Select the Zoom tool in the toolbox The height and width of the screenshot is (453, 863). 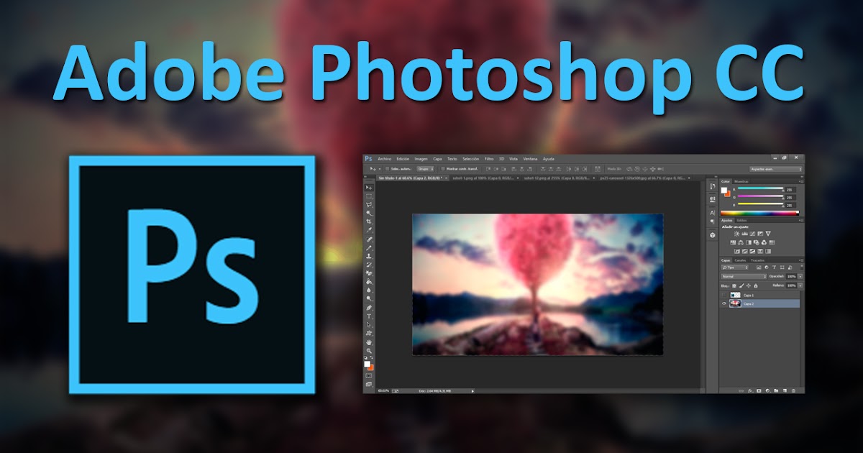pos(369,351)
